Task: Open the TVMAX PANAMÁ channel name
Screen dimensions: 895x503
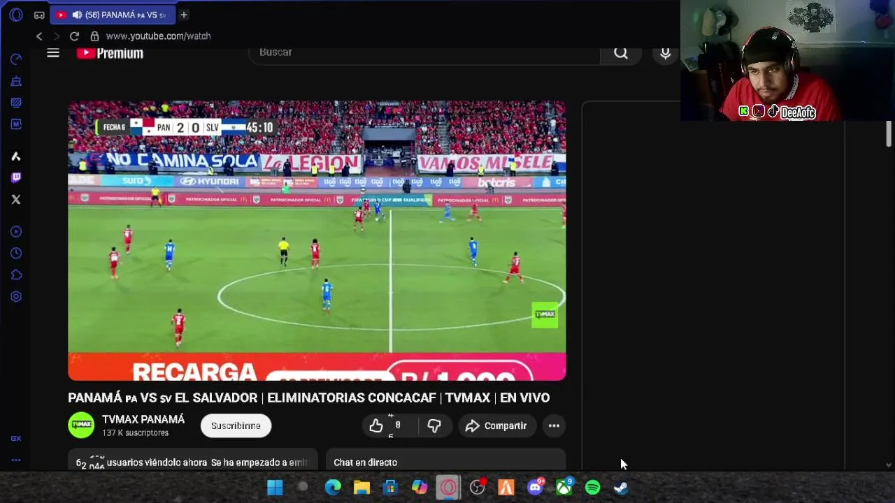Action: pyautogui.click(x=143, y=419)
